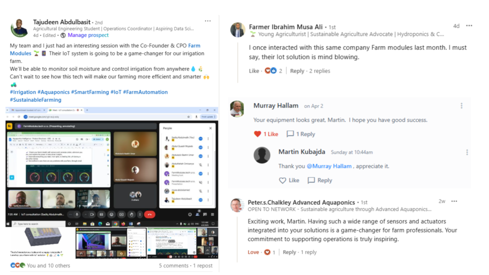The height and width of the screenshot is (275, 489).
Task: Click the Manage prospect link
Action: pyautogui.click(x=88, y=35)
